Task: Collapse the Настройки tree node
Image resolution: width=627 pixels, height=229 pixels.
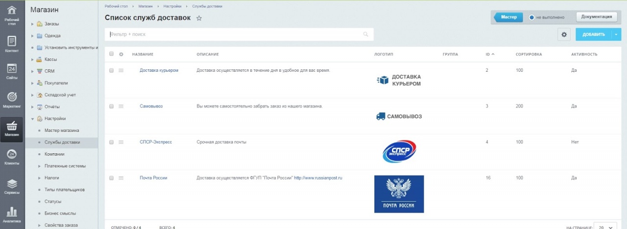Action: [32, 119]
